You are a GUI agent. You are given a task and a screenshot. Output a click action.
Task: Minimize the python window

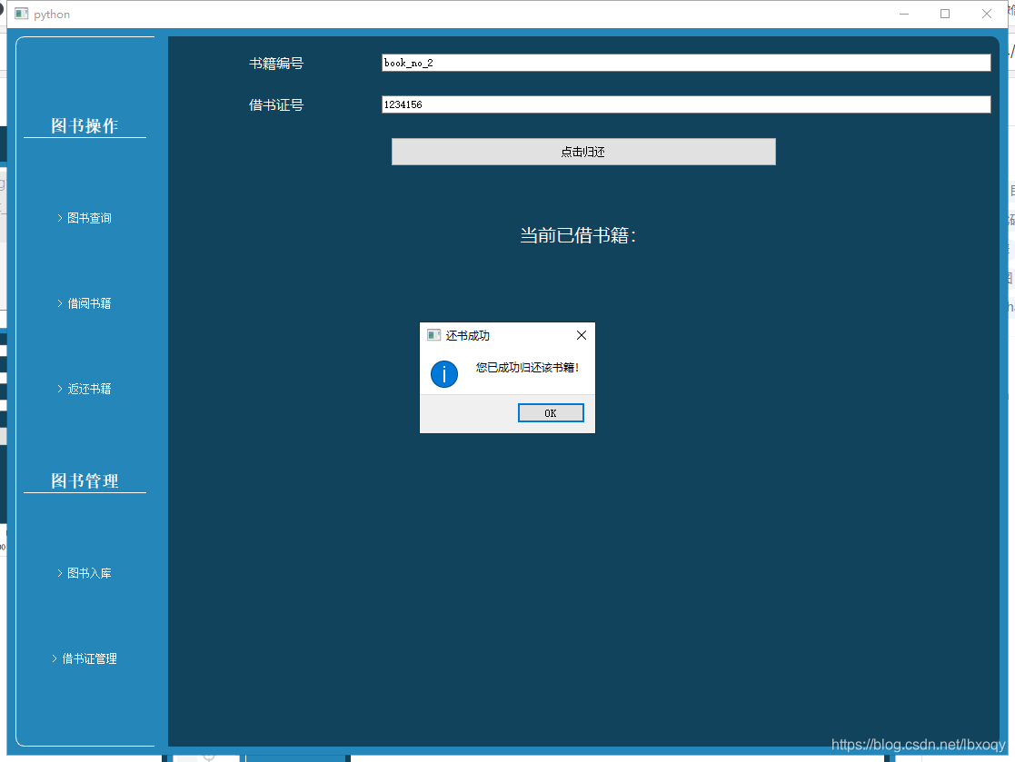coord(903,14)
